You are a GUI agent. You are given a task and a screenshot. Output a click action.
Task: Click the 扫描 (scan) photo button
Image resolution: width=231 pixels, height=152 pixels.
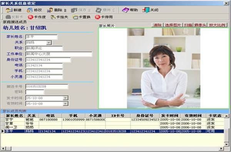coord(188,25)
